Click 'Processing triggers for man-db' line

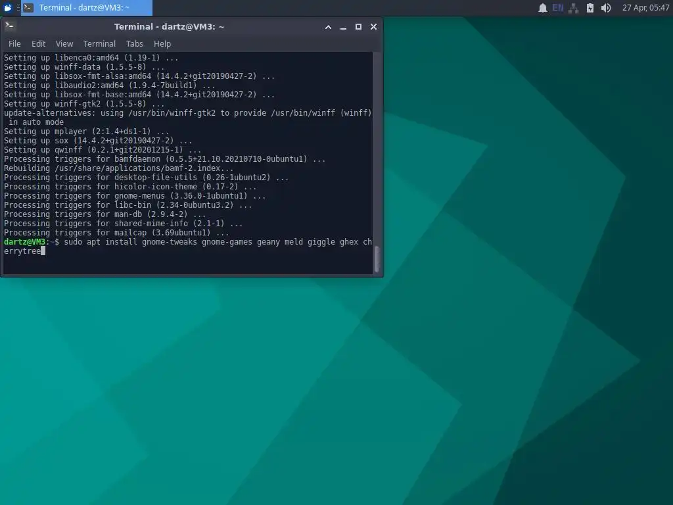pos(104,214)
